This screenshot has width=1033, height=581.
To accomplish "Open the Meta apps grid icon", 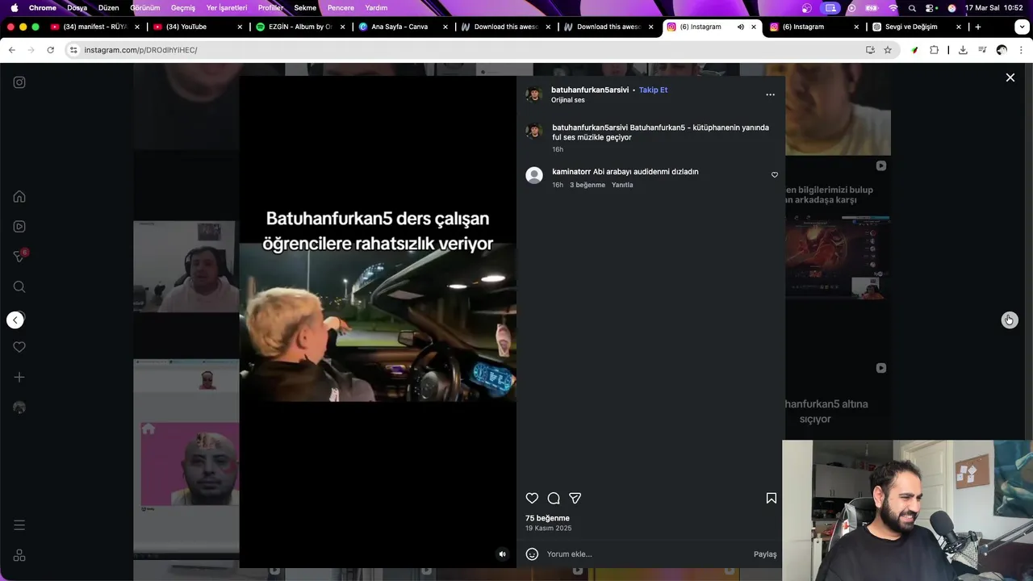I will [19, 555].
